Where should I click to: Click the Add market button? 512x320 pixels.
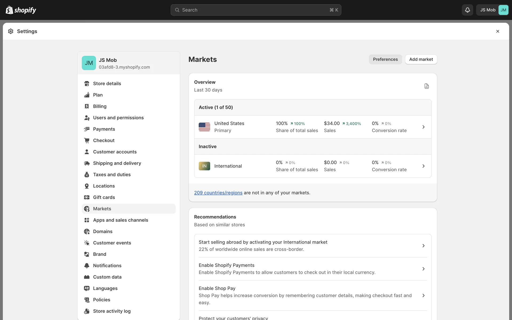click(x=421, y=59)
